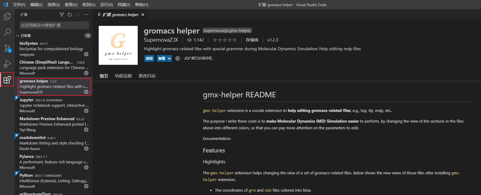Click the filter extensions funnel icon
Screen dimensions: 481x195
(62, 15)
